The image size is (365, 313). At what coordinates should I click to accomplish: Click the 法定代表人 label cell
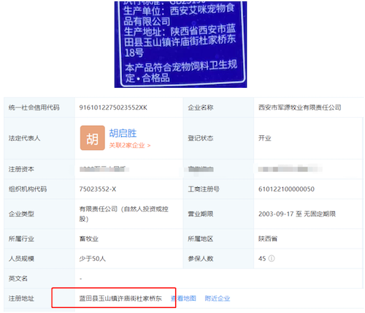(39, 138)
